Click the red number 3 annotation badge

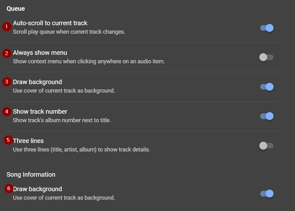coord(7,82)
